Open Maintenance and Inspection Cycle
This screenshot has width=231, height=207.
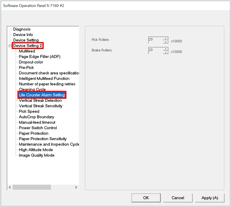49,144
